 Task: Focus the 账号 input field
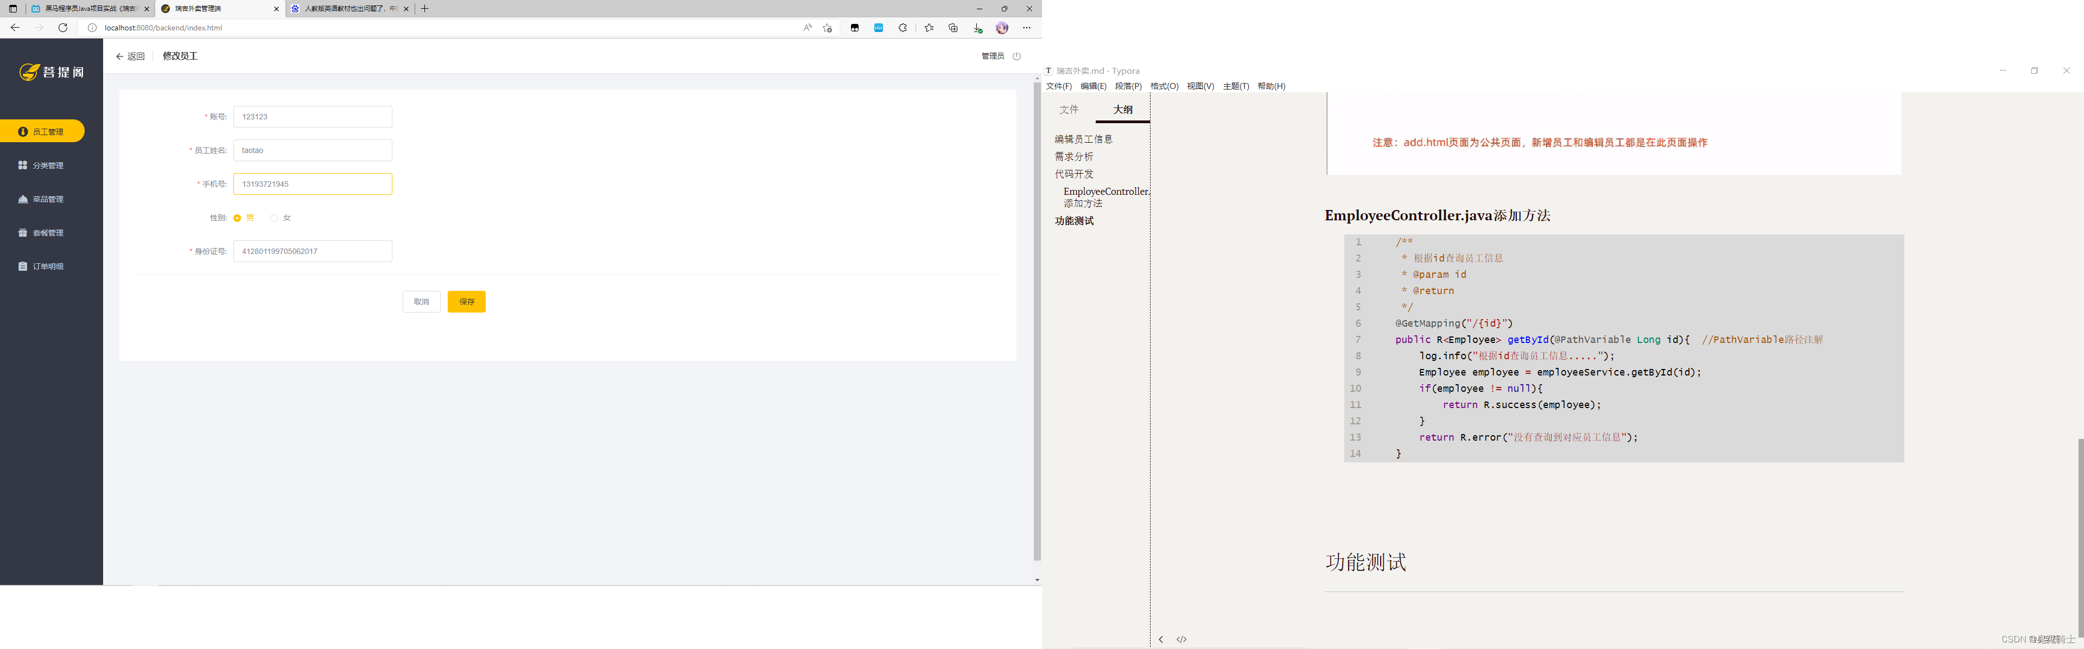pyautogui.click(x=313, y=117)
